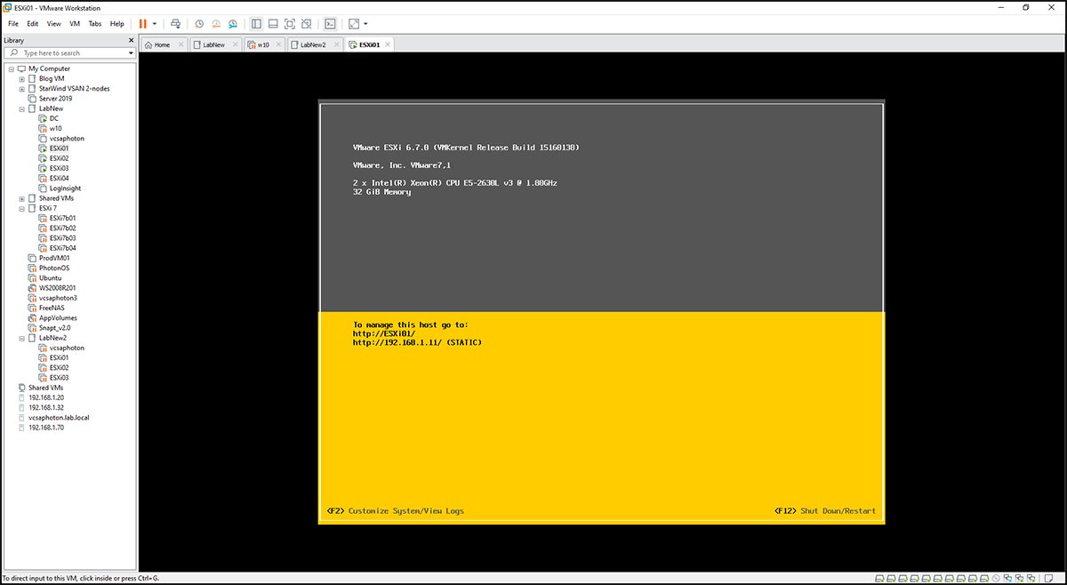Expand the Blog VM tree node

20,78
